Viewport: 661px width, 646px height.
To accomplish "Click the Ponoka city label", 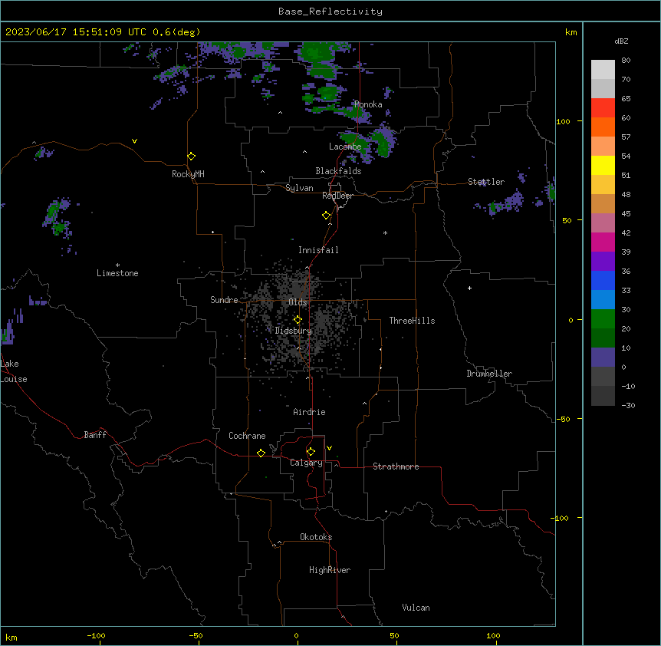I will [368, 104].
